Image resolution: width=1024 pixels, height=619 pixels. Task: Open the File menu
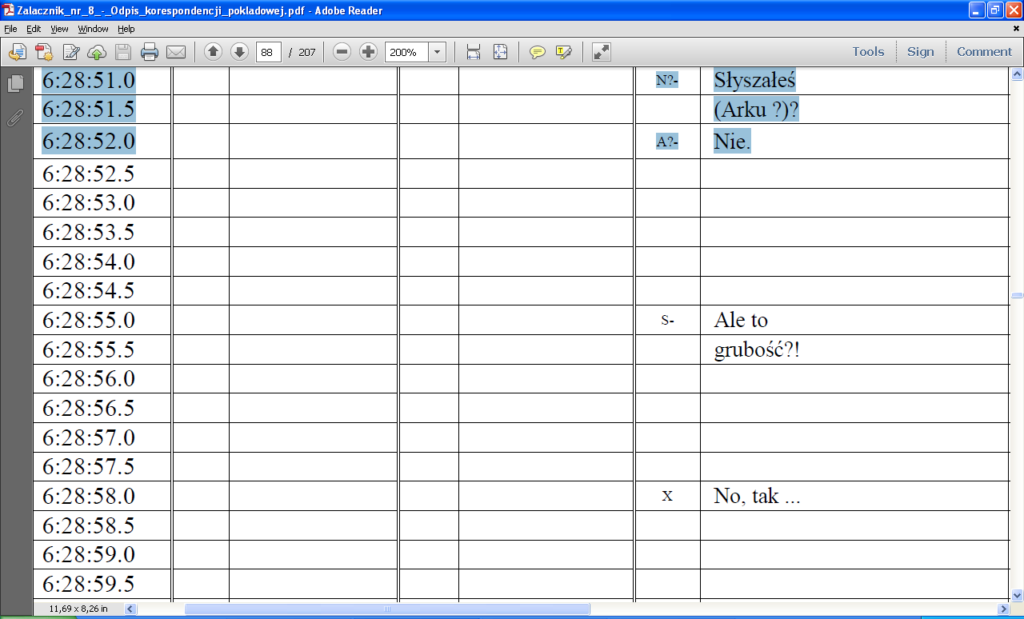pyautogui.click(x=10, y=29)
